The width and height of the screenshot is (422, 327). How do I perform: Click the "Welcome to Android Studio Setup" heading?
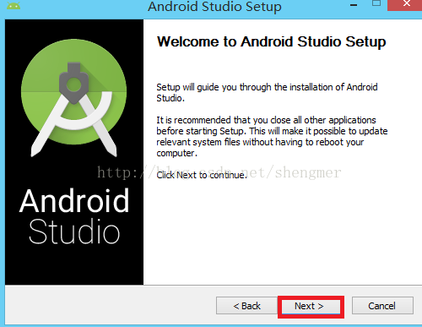(272, 42)
